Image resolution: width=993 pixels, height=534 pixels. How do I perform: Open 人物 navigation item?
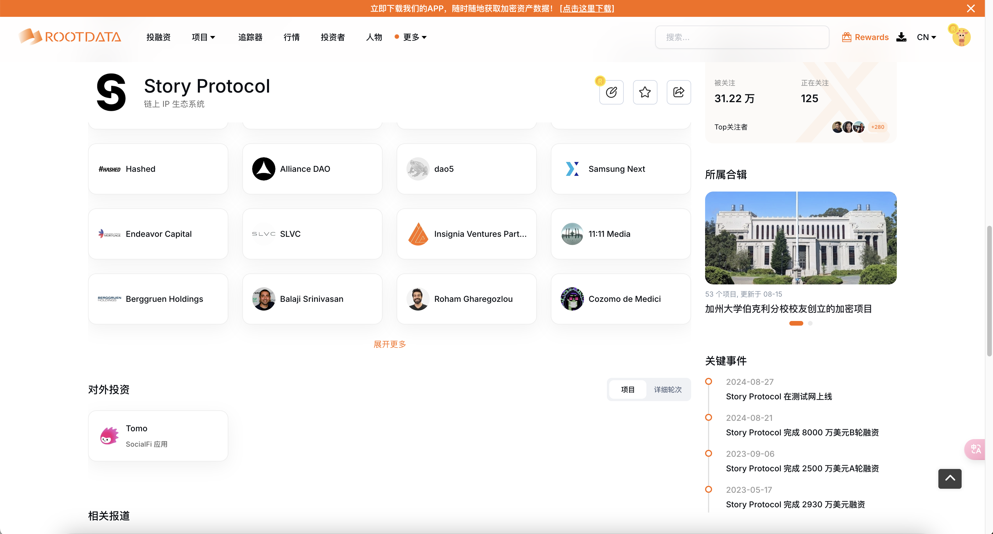(374, 37)
